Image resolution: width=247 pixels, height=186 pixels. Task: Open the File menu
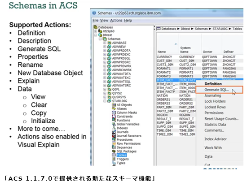point(96,21)
